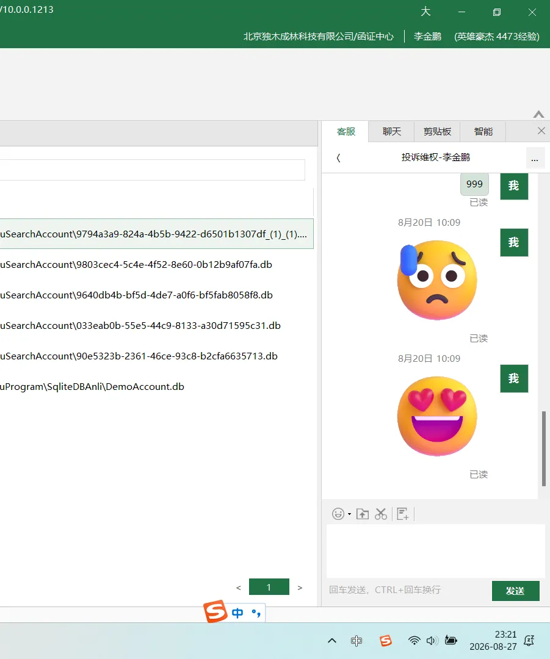Click the chat message vertical scrollbar
550x659 pixels.
point(544,448)
